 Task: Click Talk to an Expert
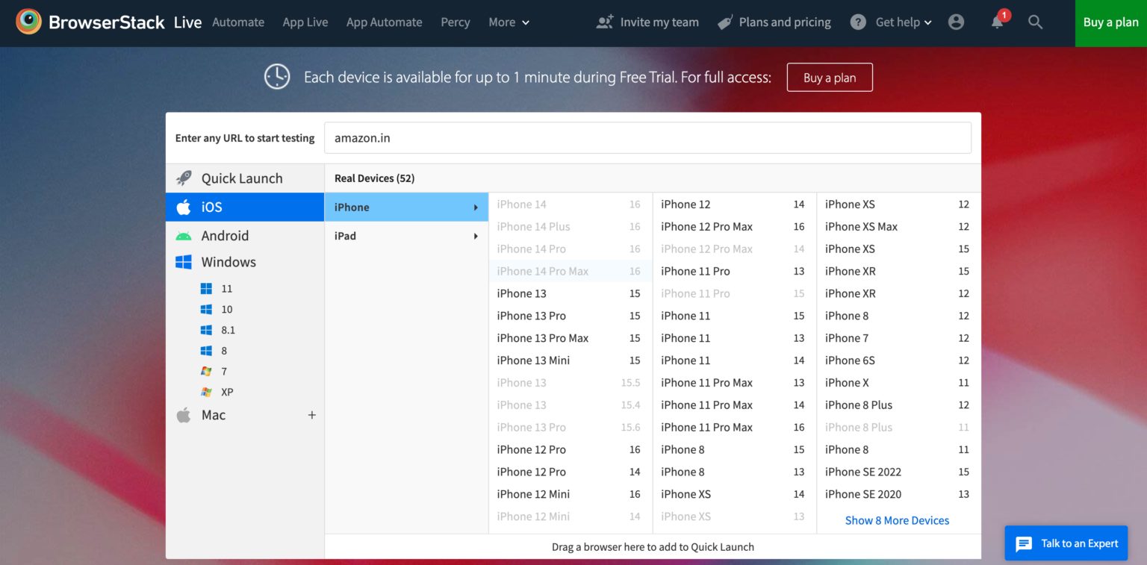1066,543
